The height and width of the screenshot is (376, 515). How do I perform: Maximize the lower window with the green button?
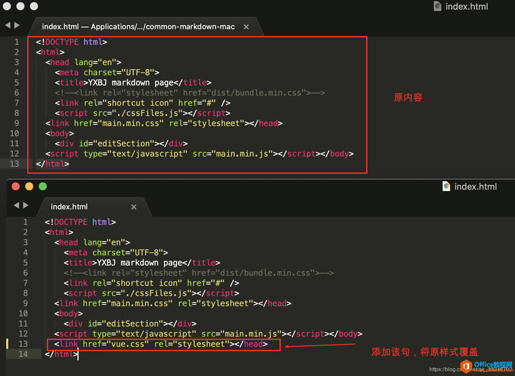point(43,186)
